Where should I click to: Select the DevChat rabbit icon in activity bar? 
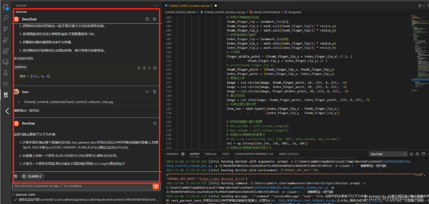pos(6,94)
